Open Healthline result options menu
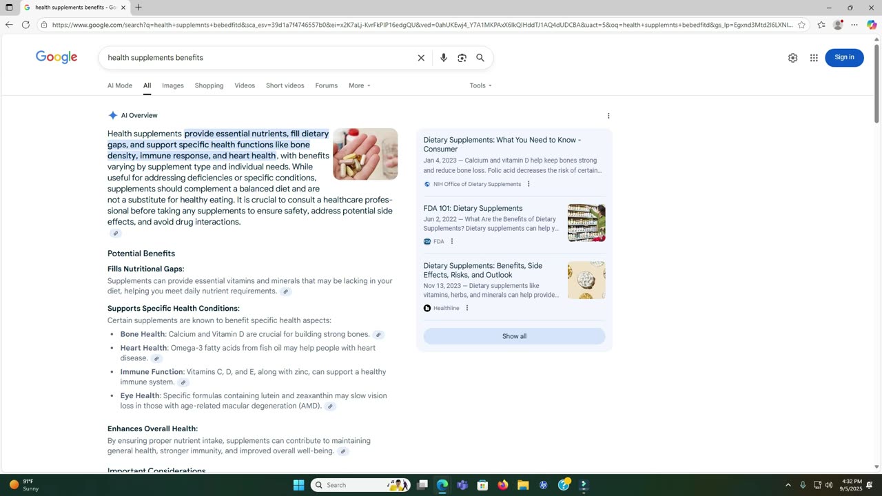This screenshot has height=496, width=882. [467, 308]
